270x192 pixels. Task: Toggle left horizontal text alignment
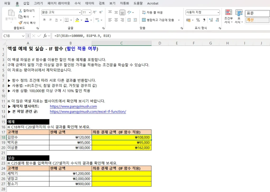[110, 20]
